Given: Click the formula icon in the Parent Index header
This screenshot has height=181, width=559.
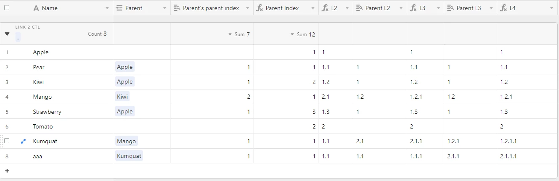Looking at the screenshot, I should (260, 8).
